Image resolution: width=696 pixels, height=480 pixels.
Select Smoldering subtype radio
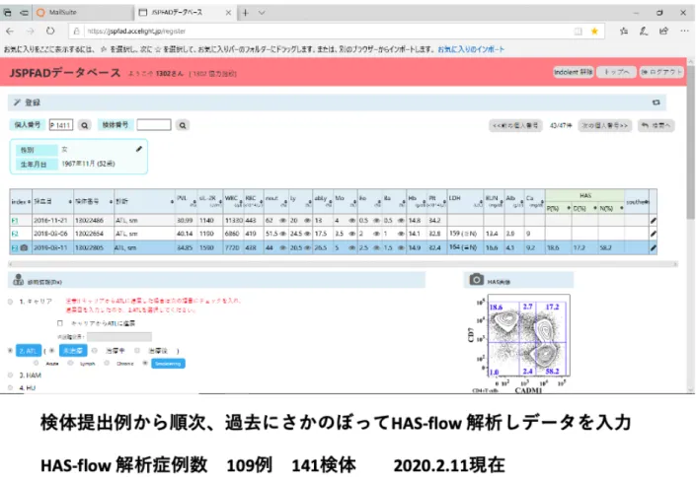tap(145, 364)
